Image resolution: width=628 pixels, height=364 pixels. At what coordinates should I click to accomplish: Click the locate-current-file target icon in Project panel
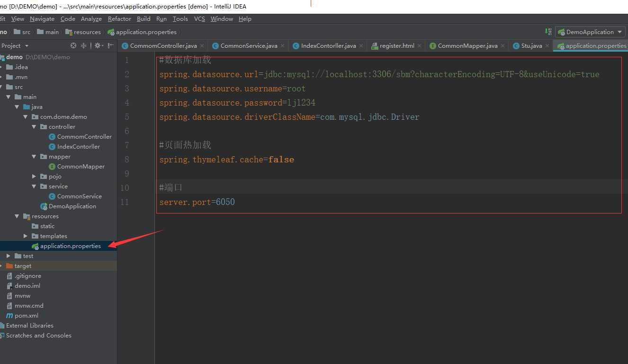73,46
